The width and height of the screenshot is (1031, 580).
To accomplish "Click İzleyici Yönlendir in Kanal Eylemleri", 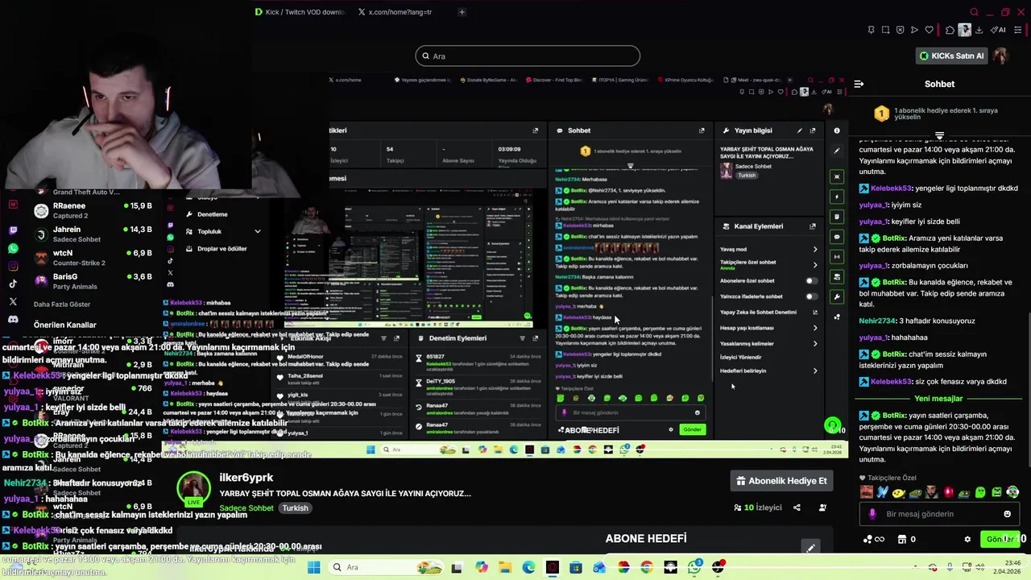I will point(741,357).
